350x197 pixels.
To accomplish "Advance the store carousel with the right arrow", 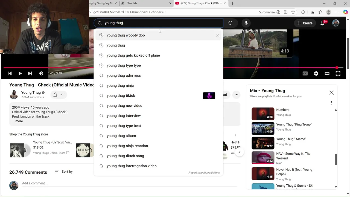I will [x=240, y=152].
